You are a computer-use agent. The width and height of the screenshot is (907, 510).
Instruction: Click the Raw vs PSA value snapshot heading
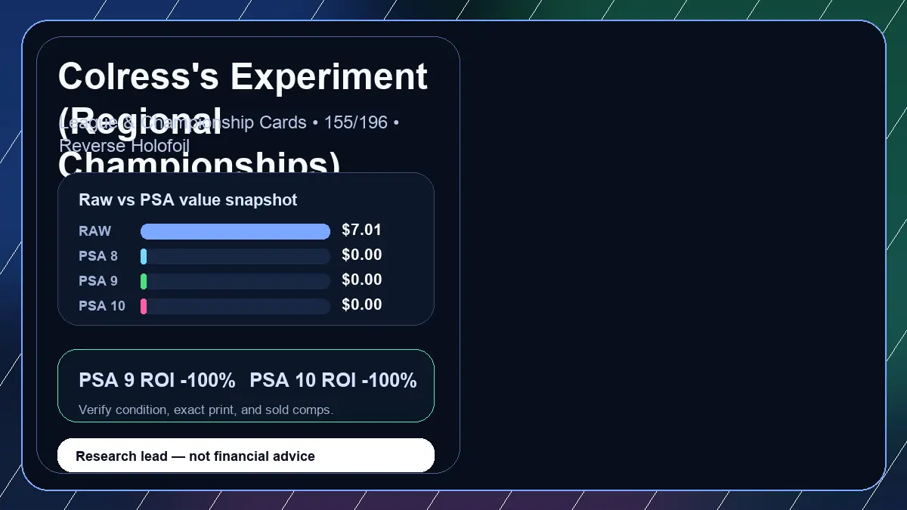[188, 200]
